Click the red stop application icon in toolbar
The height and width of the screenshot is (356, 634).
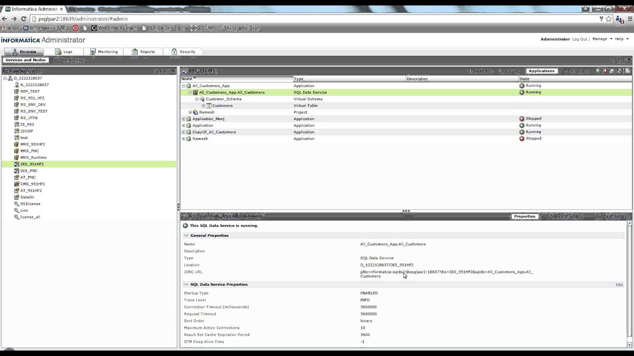[605, 71]
